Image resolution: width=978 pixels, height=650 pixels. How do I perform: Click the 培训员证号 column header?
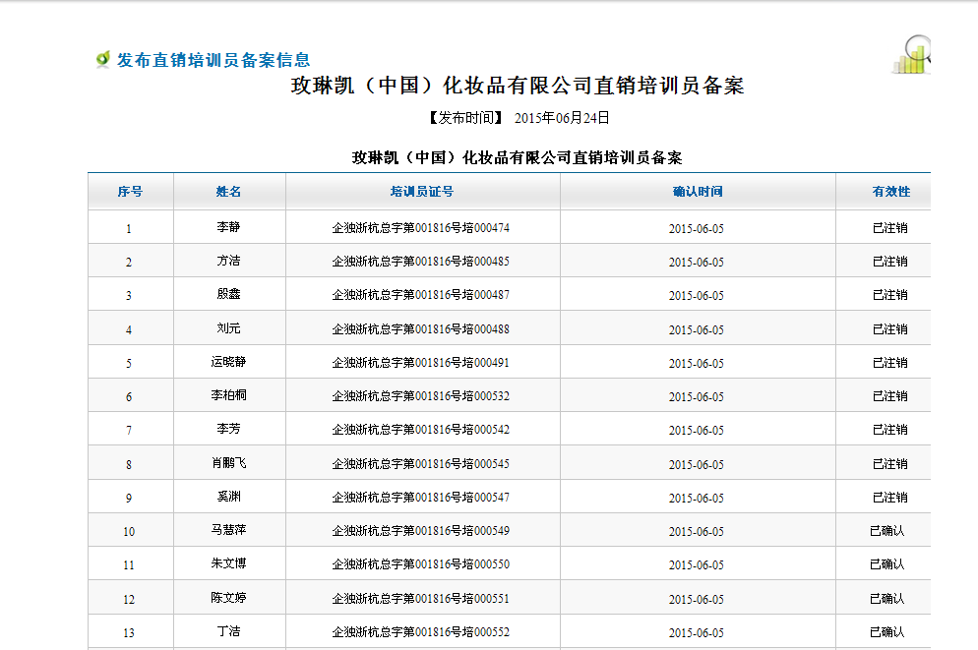(422, 192)
